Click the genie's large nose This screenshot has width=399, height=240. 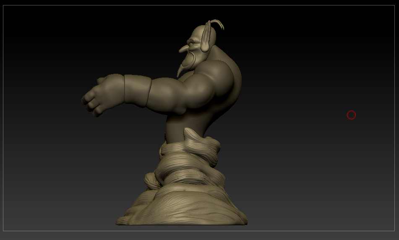click(183, 49)
